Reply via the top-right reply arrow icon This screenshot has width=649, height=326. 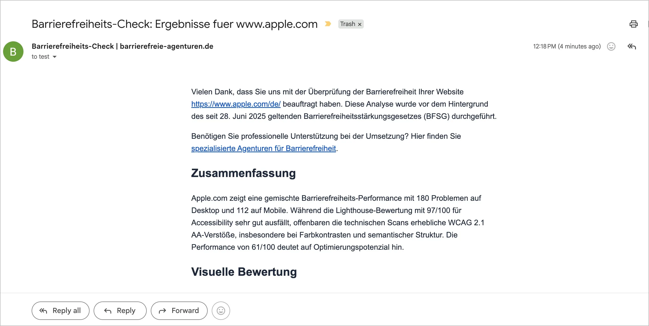coord(631,46)
